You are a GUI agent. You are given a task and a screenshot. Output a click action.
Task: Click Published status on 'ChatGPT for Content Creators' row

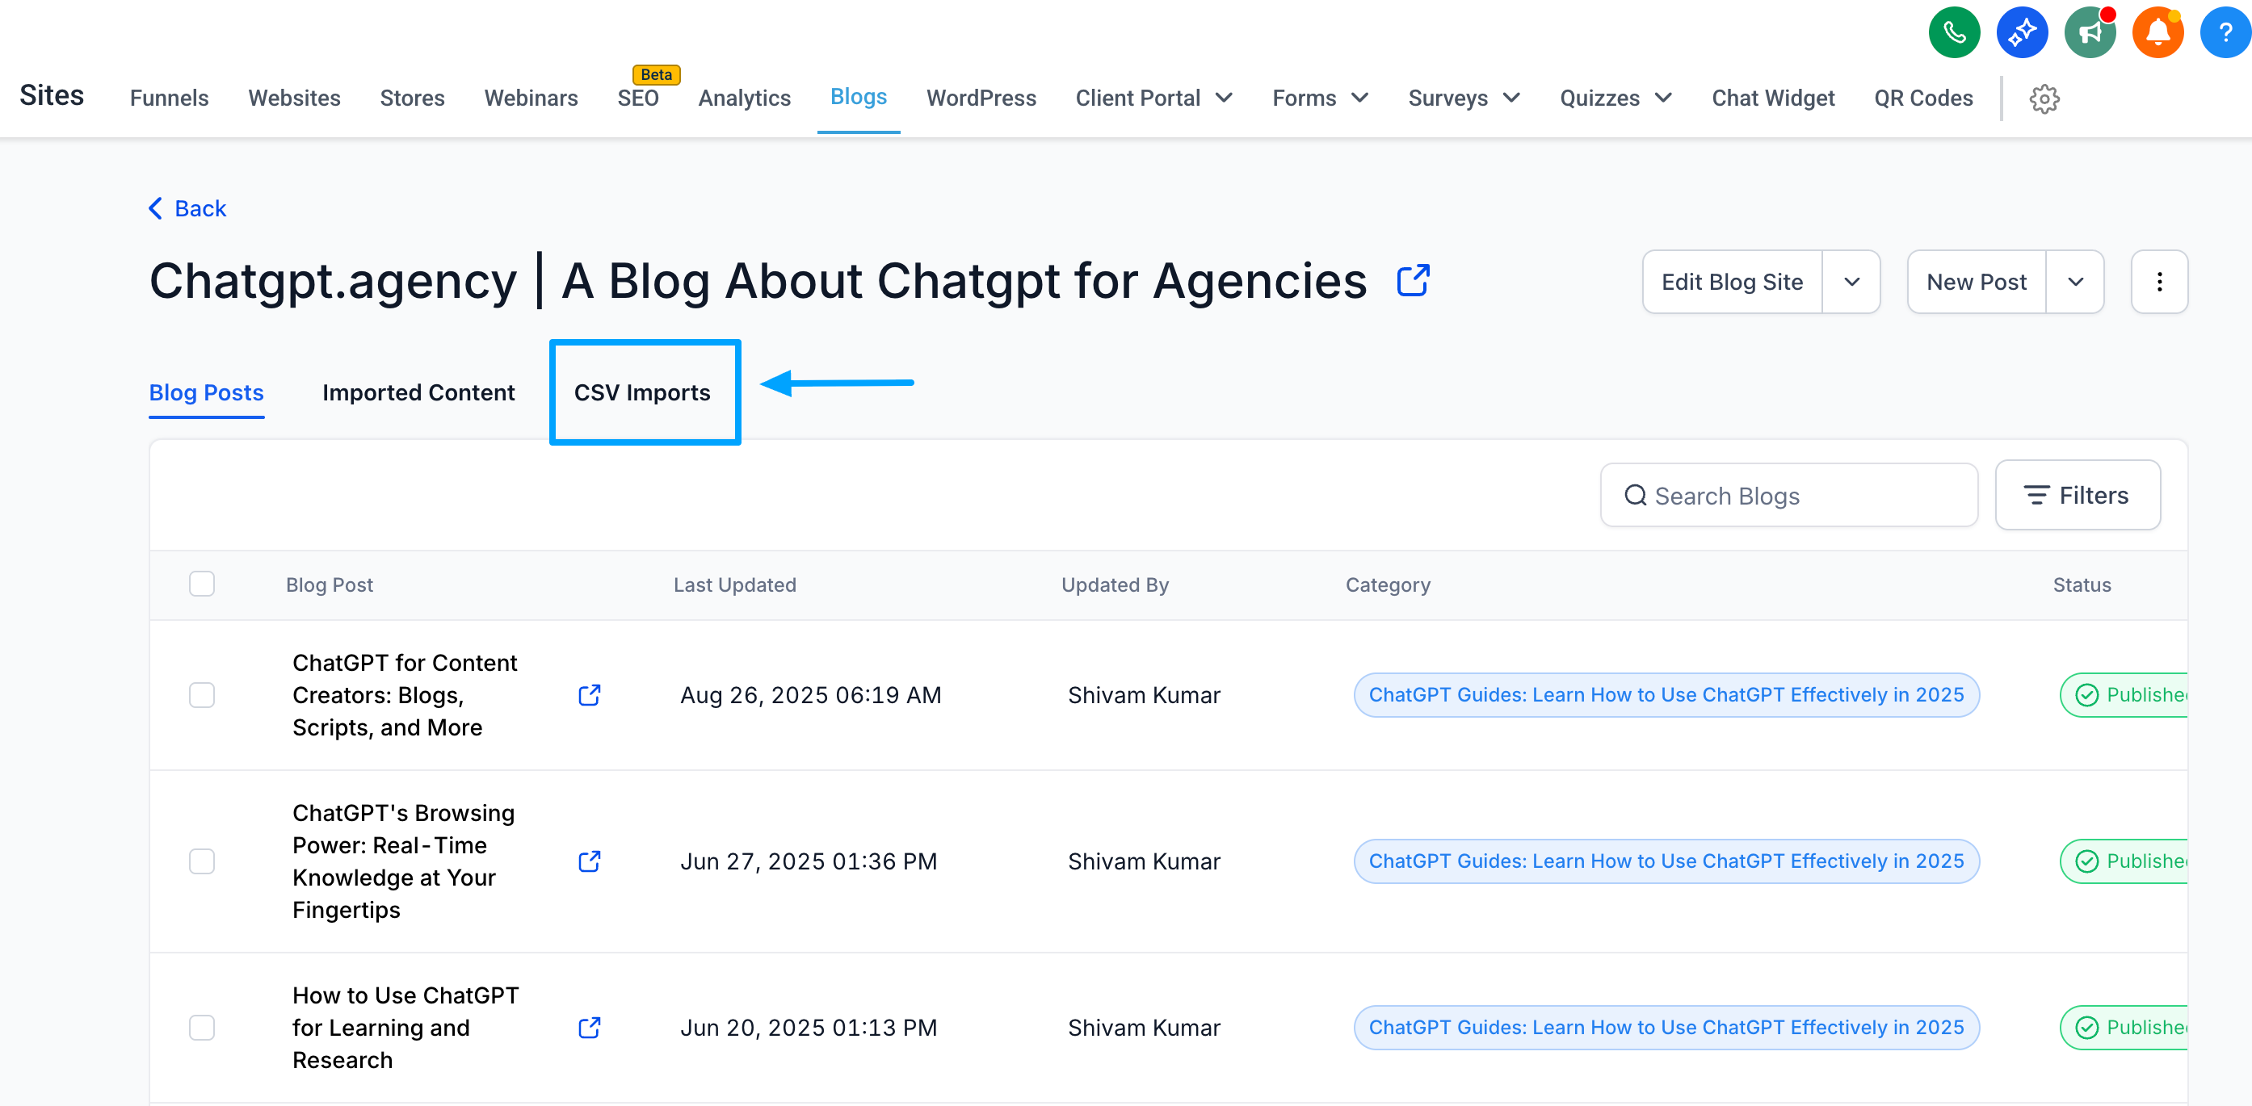coord(2125,694)
